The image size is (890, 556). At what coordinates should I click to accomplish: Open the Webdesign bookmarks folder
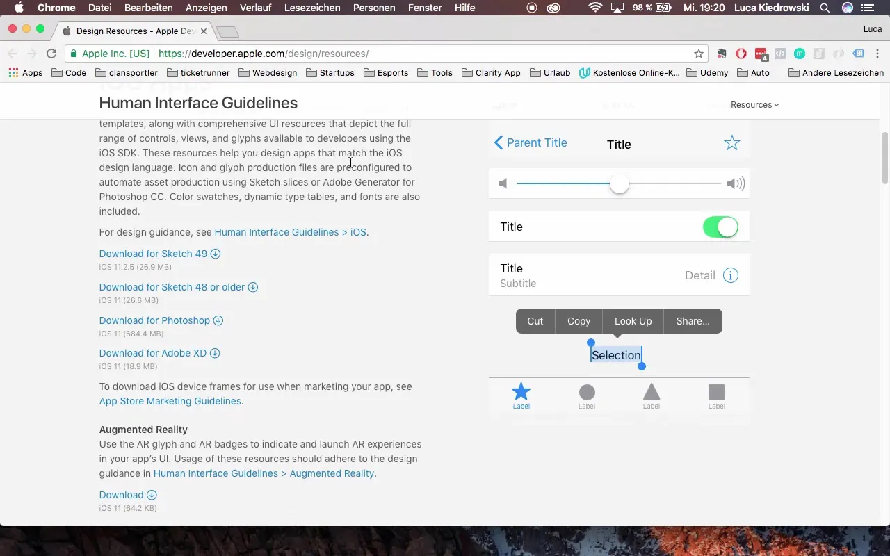[x=267, y=72]
